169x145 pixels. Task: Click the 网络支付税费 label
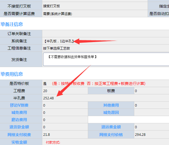(x=19, y=135)
